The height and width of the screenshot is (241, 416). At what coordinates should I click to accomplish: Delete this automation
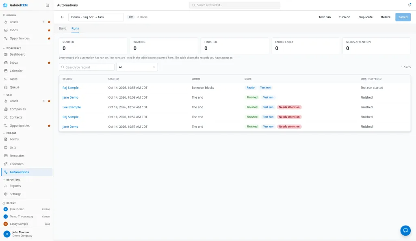[386, 17]
